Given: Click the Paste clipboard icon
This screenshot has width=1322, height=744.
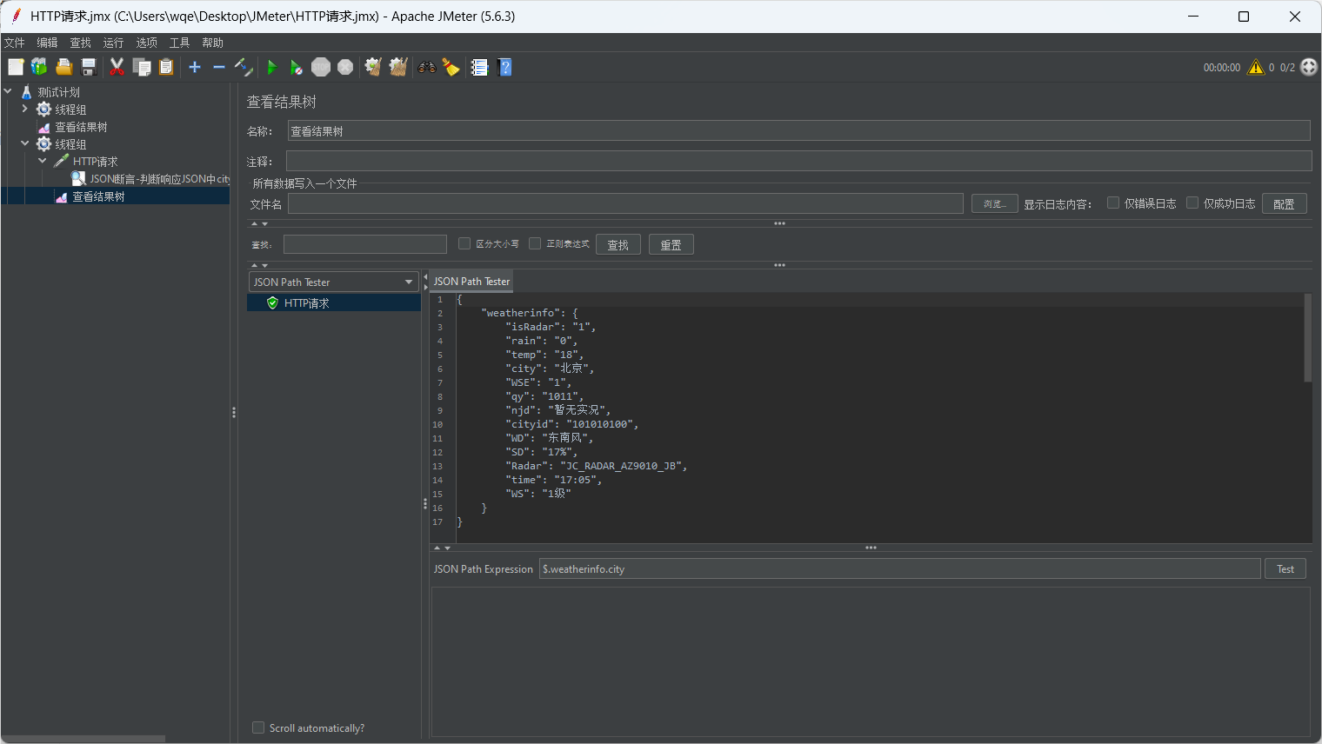Looking at the screenshot, I should (x=165, y=67).
